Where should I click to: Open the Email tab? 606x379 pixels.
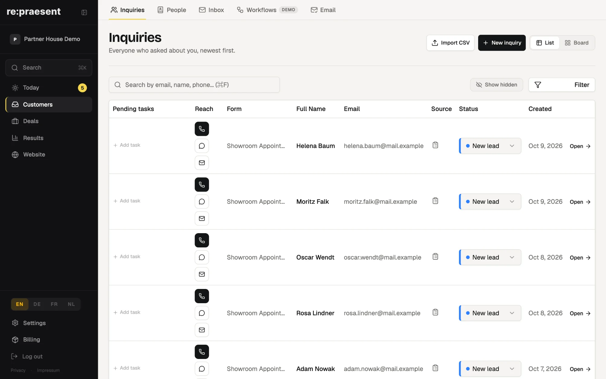pos(323,10)
